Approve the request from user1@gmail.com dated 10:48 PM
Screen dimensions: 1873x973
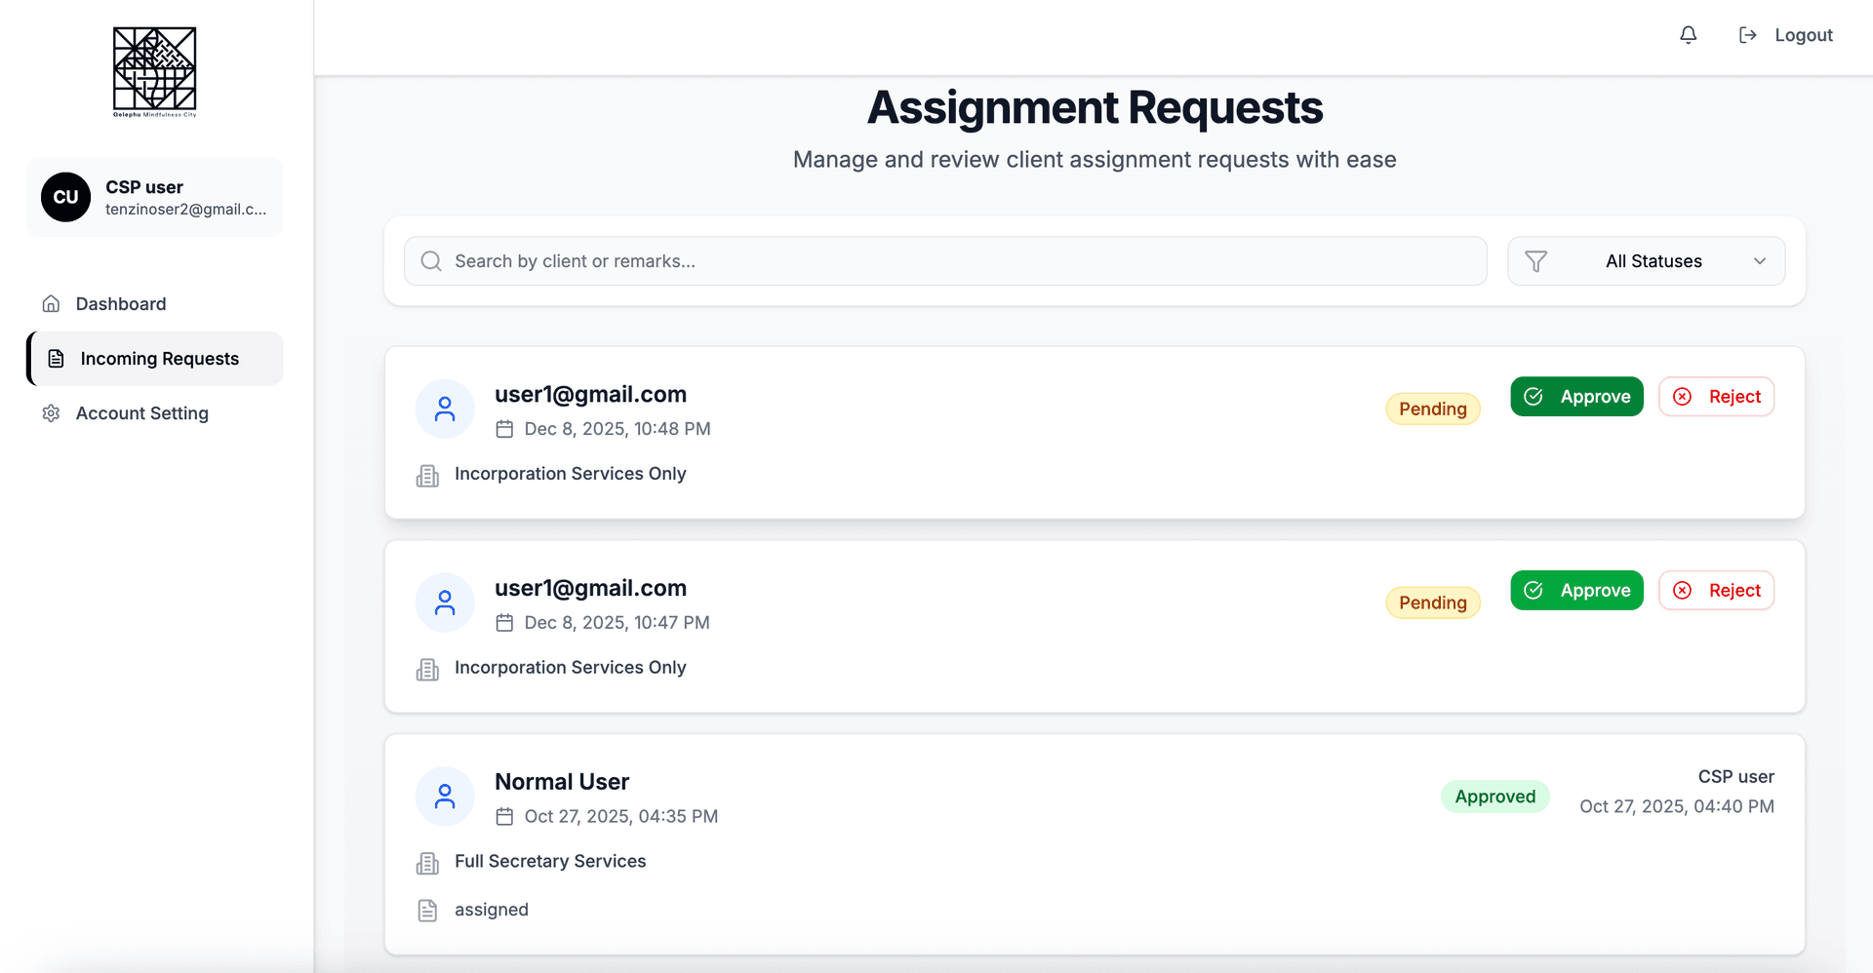[1576, 396]
